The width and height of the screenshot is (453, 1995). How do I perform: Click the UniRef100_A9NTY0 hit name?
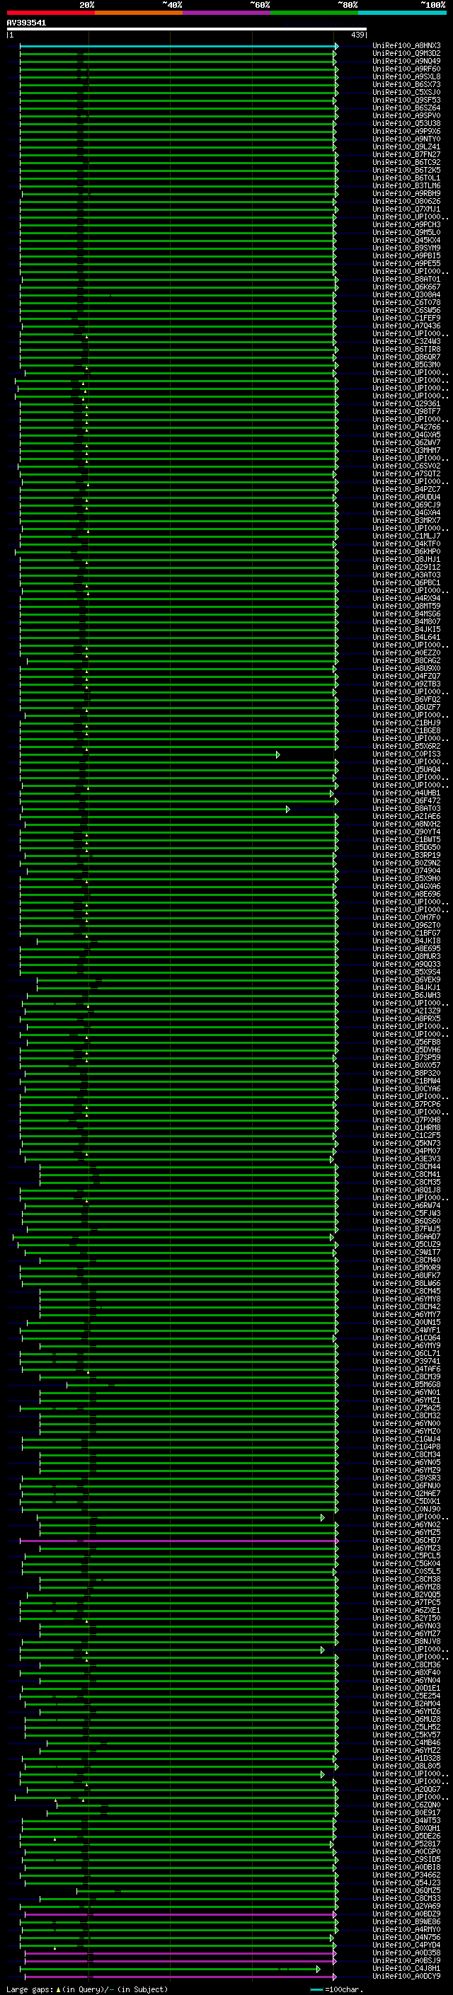click(406, 139)
